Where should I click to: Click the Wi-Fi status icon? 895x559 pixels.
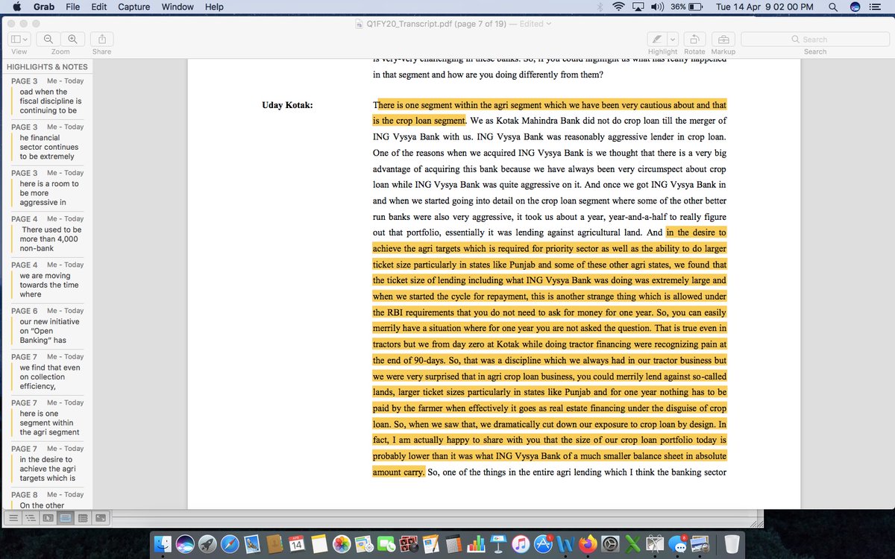coord(618,7)
